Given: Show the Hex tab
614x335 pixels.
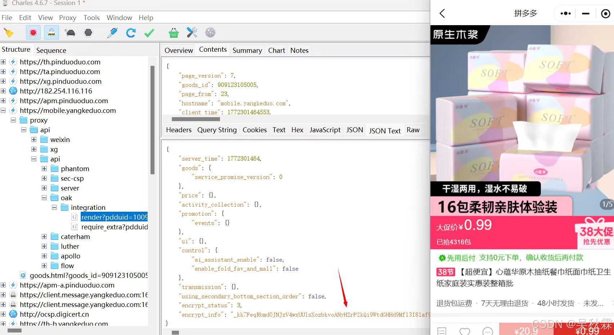Looking at the screenshot, I should (297, 130).
